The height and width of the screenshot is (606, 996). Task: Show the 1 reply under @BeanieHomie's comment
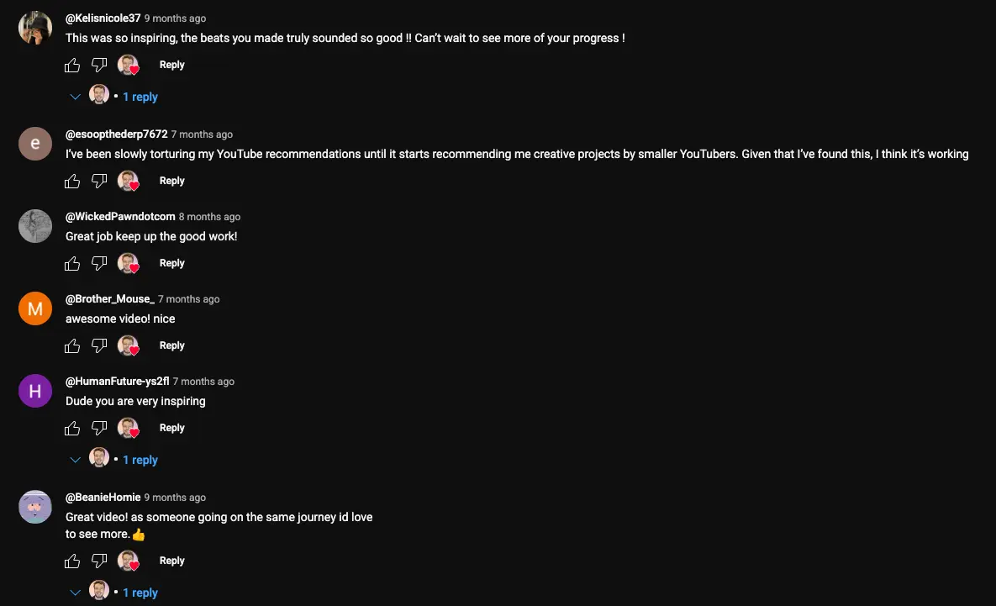[x=140, y=593]
